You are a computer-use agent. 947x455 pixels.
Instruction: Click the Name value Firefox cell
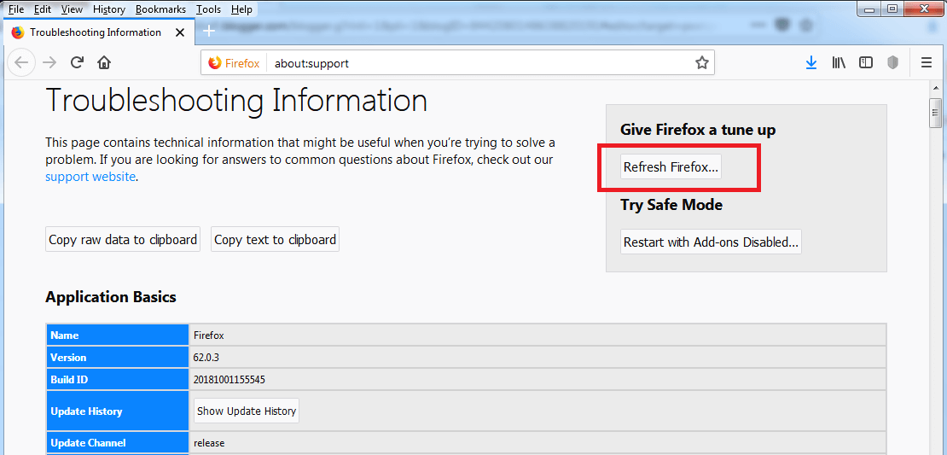point(537,335)
